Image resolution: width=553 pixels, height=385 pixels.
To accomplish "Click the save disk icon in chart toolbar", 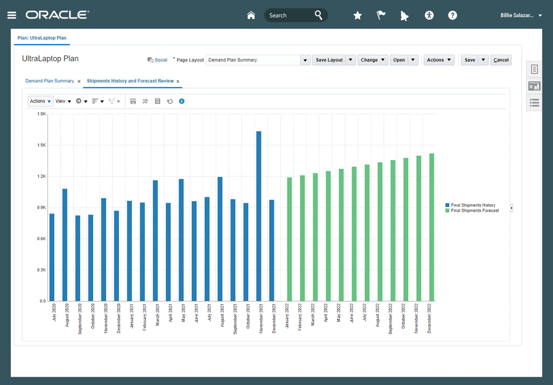I will (x=133, y=101).
